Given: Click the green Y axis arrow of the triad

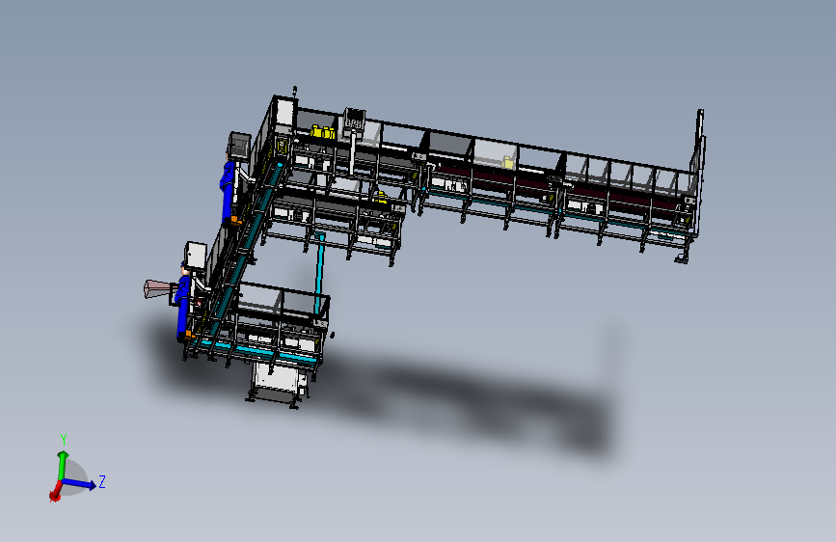Looking at the screenshot, I should coord(62,465).
